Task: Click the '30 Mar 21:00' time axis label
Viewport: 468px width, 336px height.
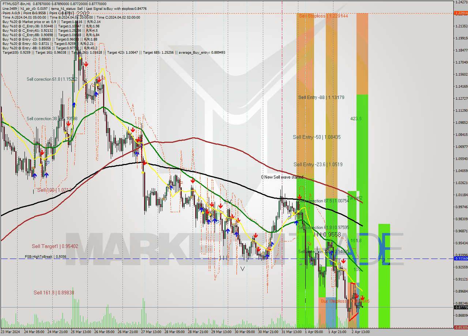Action: click(268, 332)
